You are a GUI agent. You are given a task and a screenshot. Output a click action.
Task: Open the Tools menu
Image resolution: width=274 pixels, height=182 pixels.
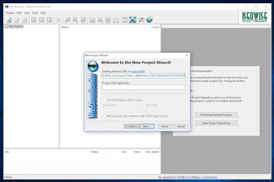click(34, 13)
